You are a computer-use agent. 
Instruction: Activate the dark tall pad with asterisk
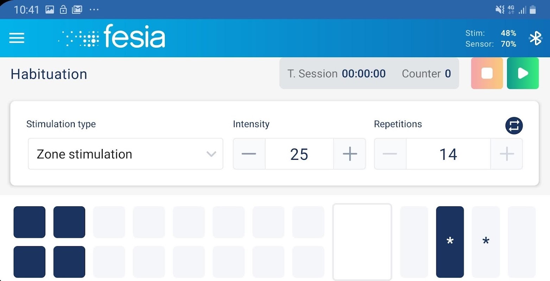click(x=450, y=242)
